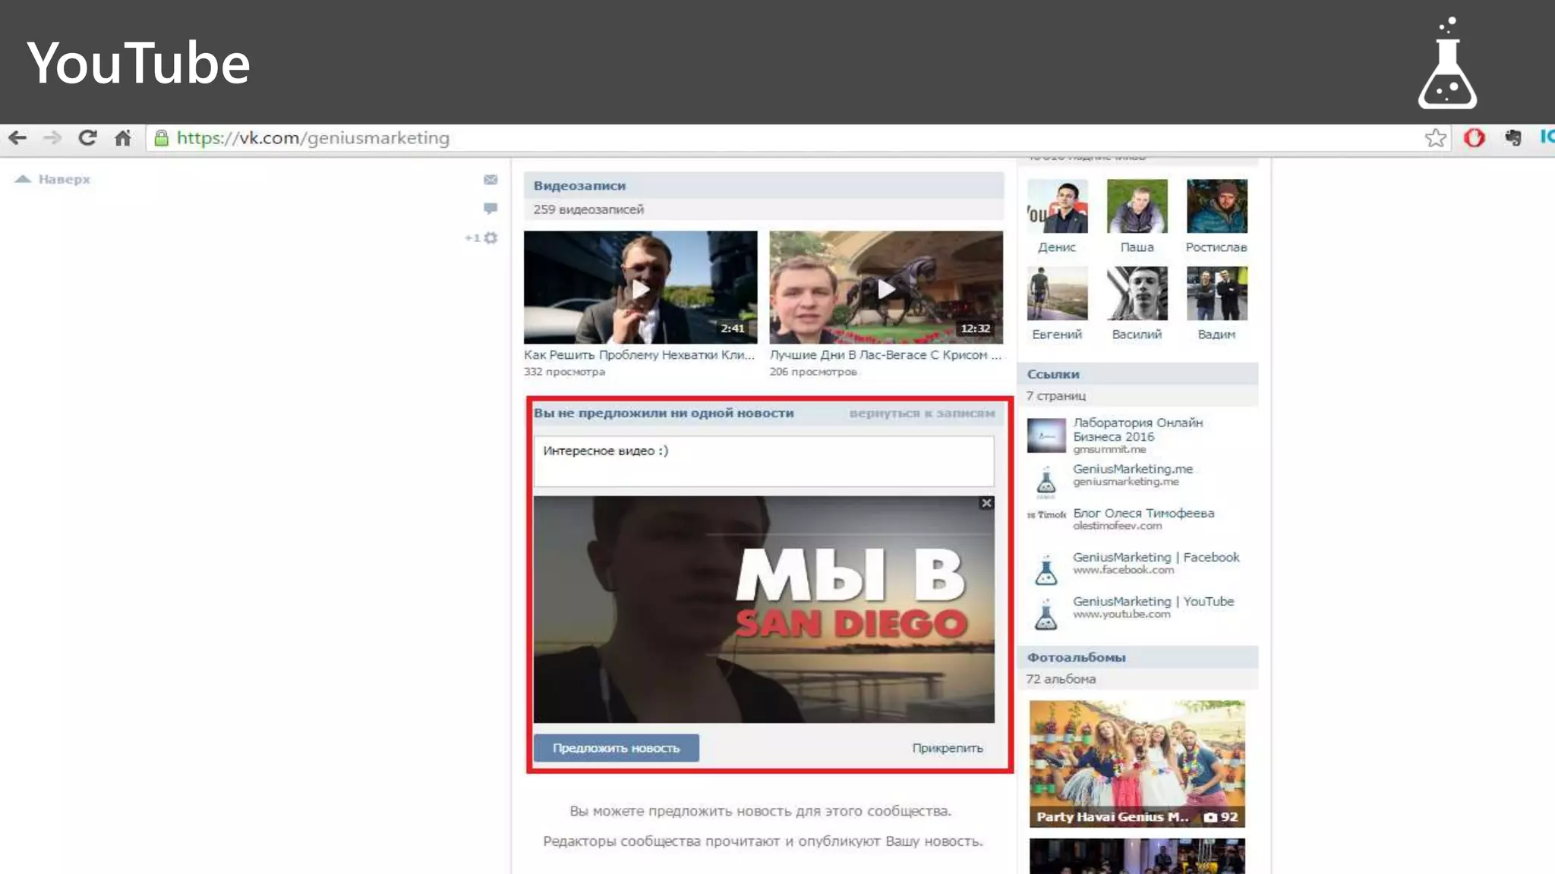Open the red Opera extension icon
The width and height of the screenshot is (1555, 874).
1475,138
